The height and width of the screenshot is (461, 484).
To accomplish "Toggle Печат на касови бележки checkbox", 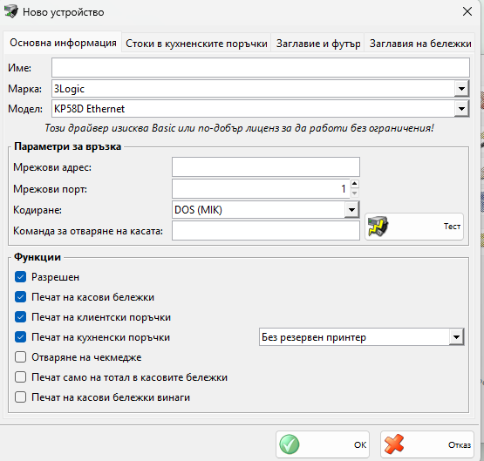I will (20, 297).
